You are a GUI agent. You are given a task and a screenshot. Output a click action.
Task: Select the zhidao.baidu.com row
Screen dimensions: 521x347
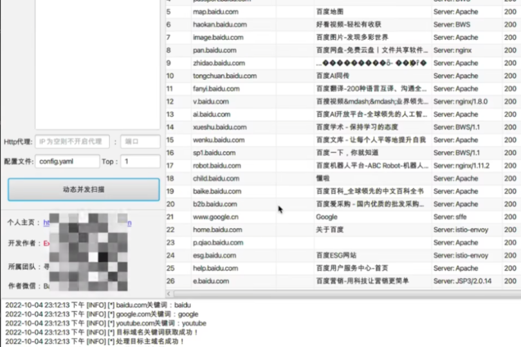tap(343, 63)
